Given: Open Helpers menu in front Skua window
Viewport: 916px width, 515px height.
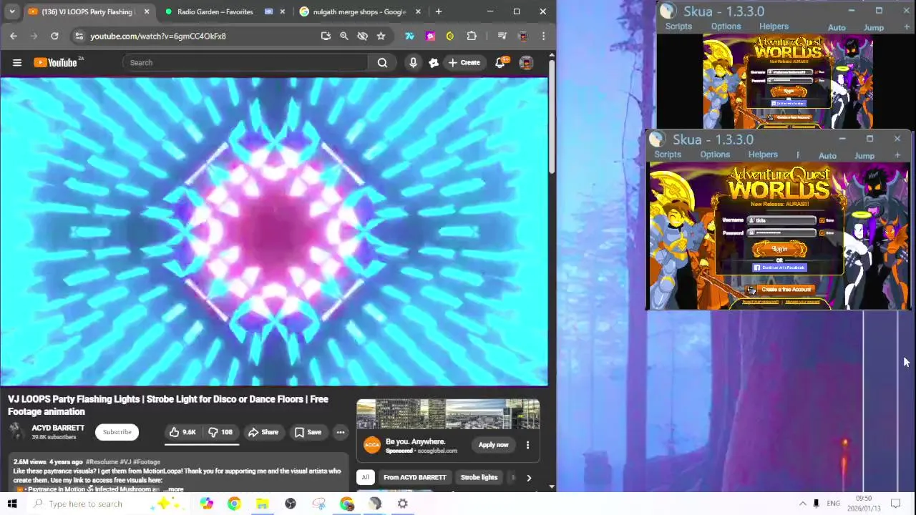Looking at the screenshot, I should (763, 154).
